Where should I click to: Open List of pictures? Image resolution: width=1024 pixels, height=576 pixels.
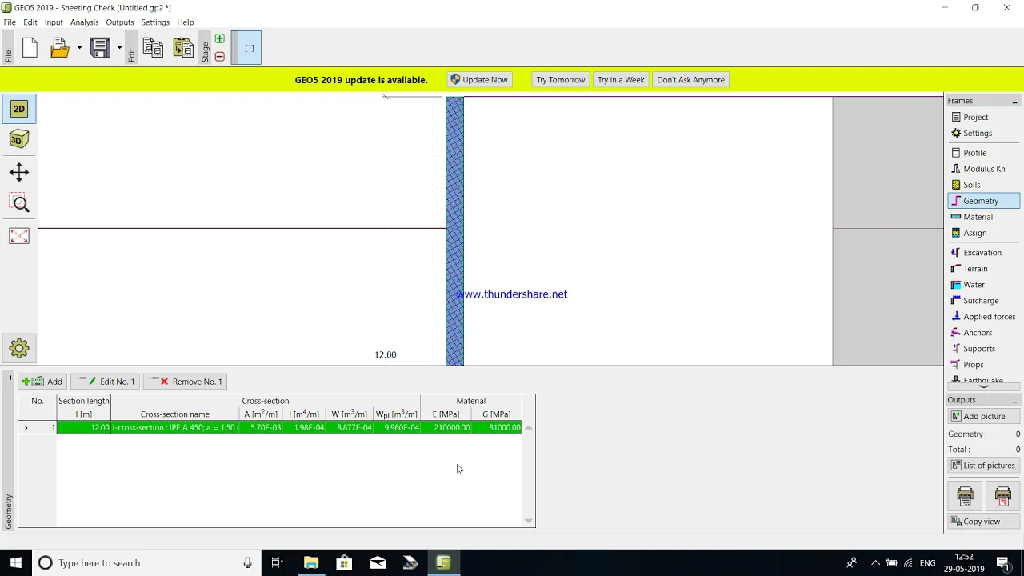[x=984, y=466]
